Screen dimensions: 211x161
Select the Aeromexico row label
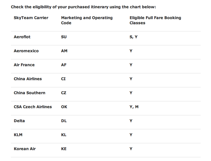coord(26,51)
